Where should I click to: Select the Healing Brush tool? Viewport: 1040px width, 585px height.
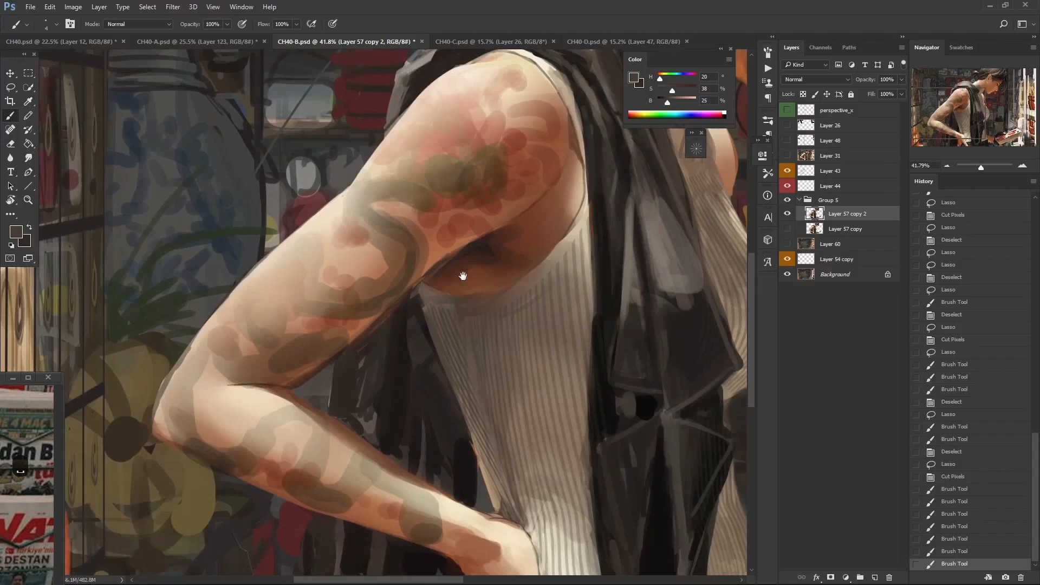click(x=10, y=129)
